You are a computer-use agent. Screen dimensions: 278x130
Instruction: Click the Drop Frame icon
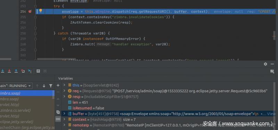(23, 71)
